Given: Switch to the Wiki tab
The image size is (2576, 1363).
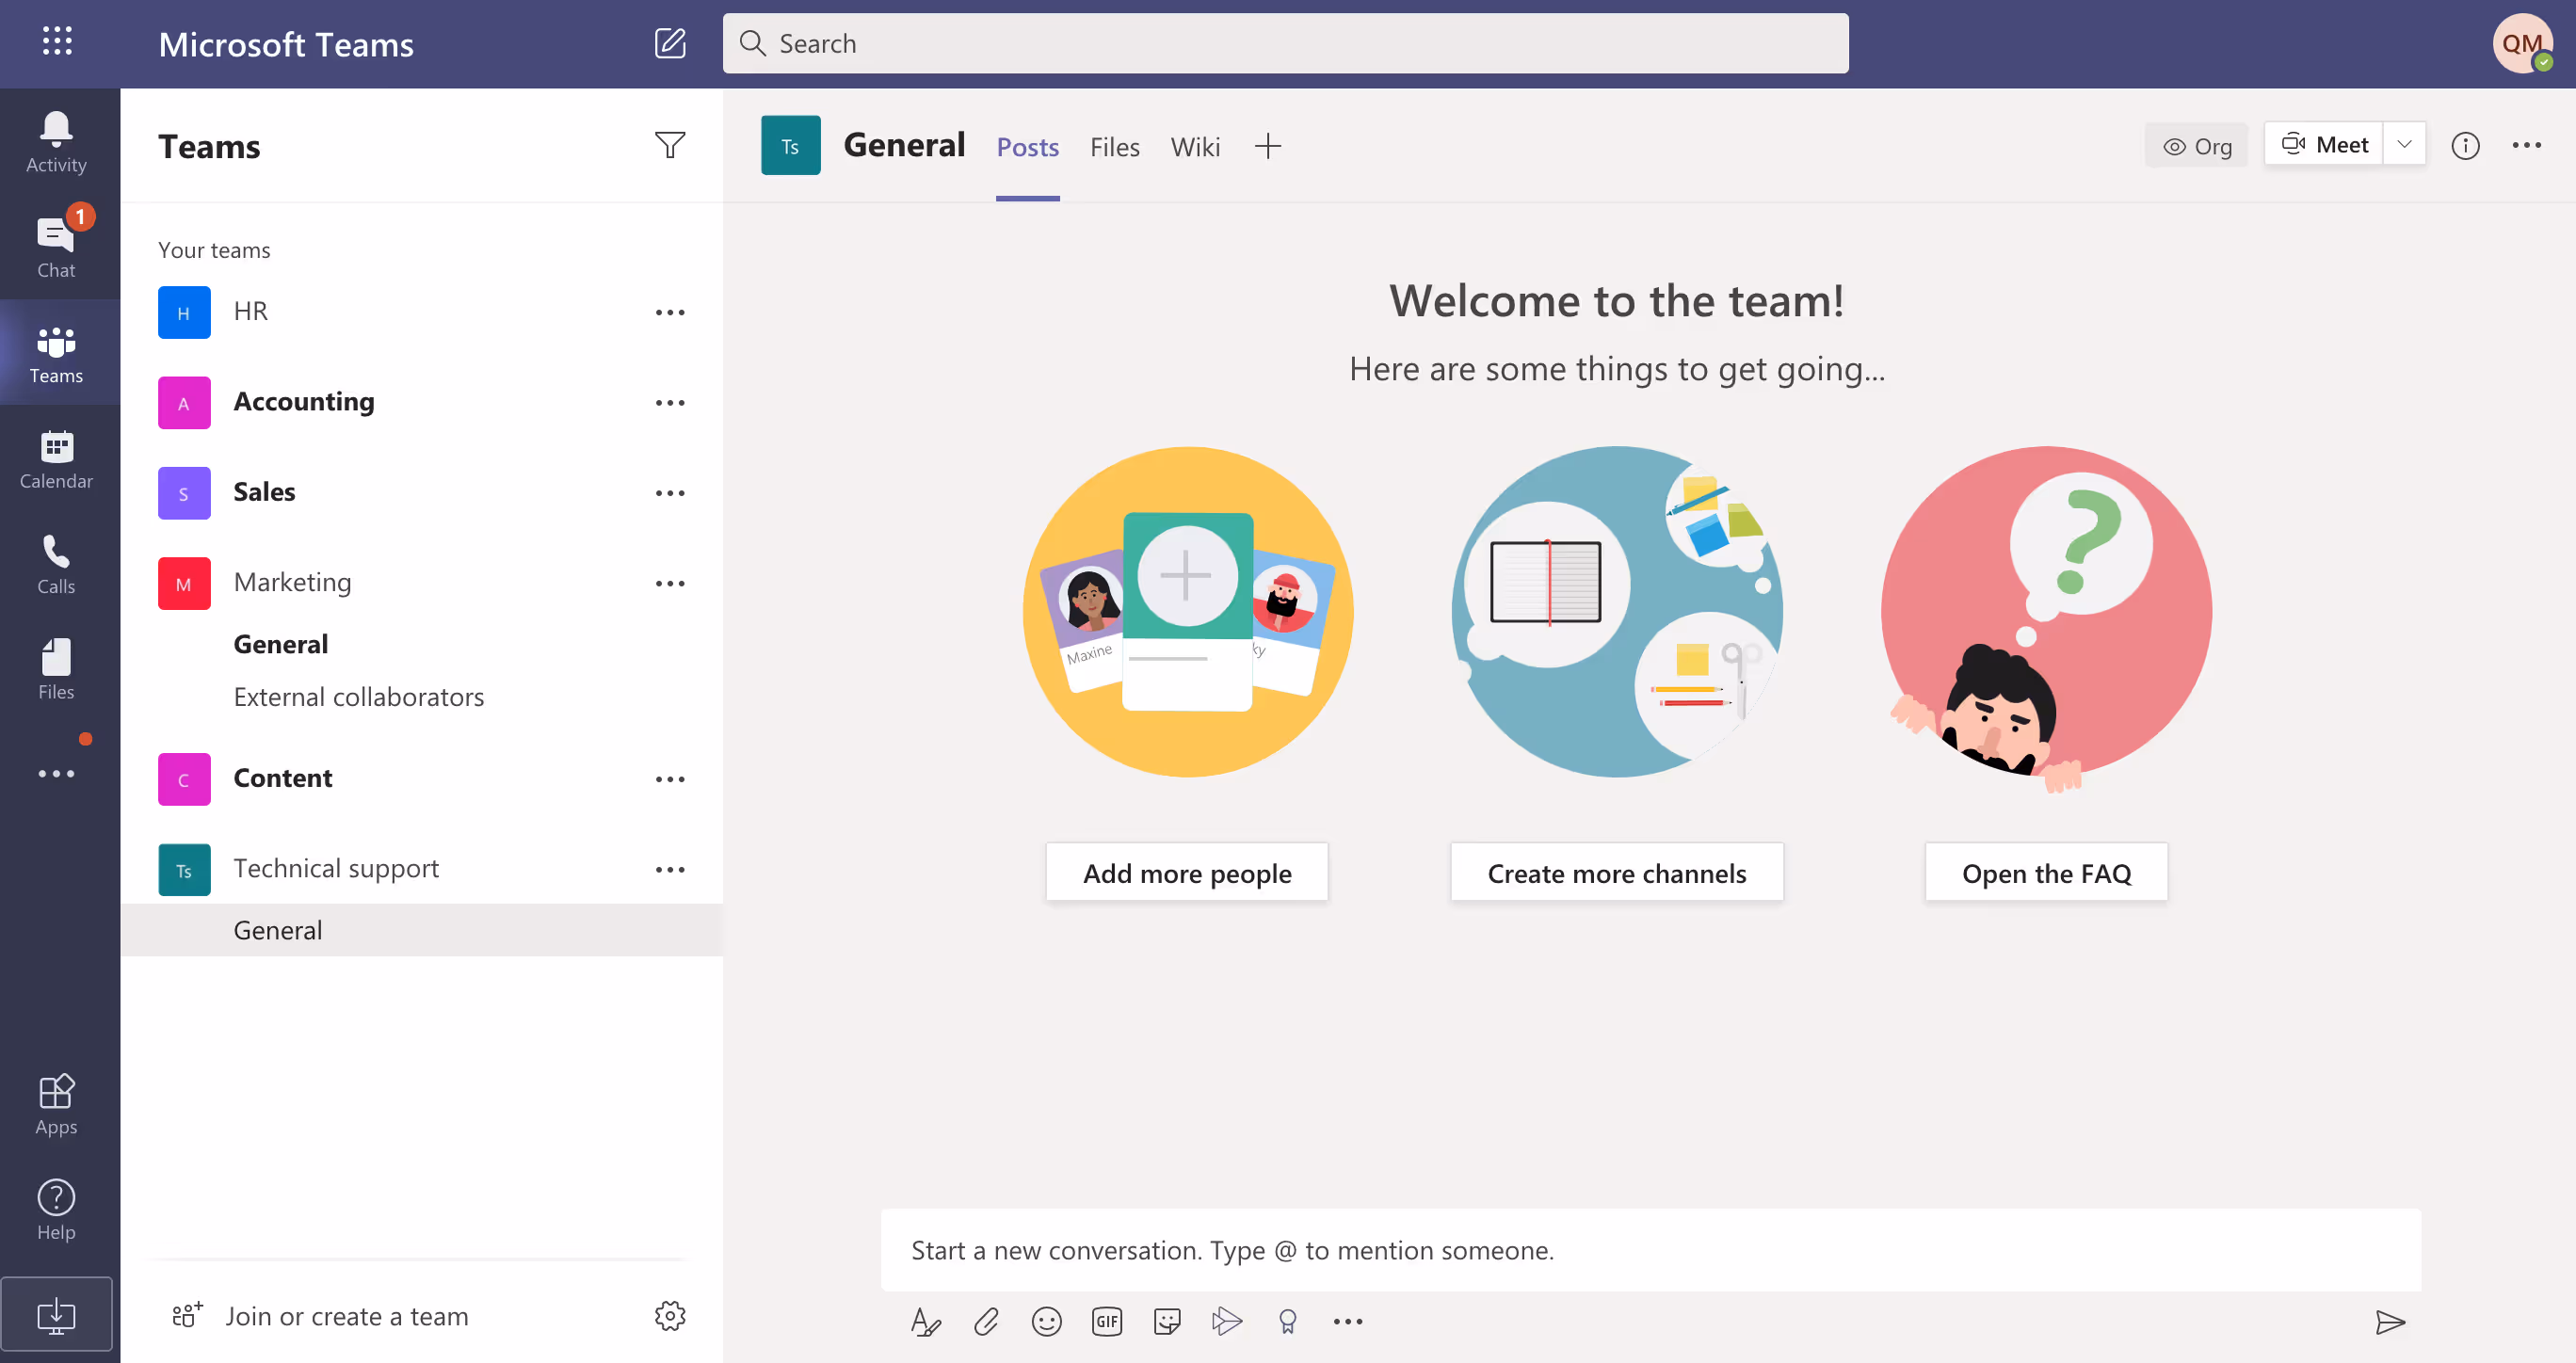Looking at the screenshot, I should tap(1195, 147).
